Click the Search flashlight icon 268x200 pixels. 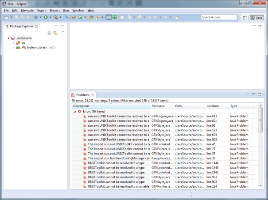pos(97,17)
